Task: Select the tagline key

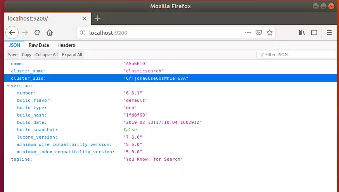Action: (x=21, y=159)
